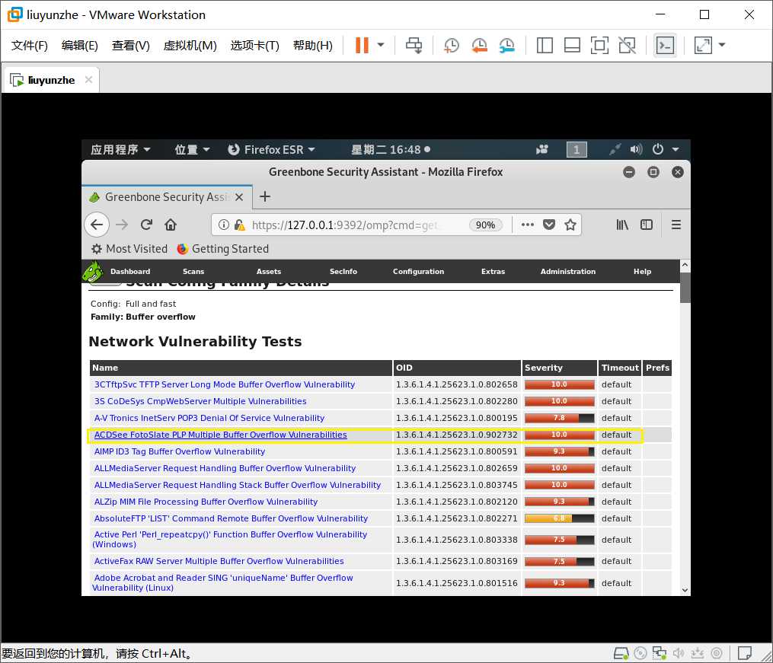773x663 pixels.
Task: Bookmark this page with star icon
Action: 570,225
